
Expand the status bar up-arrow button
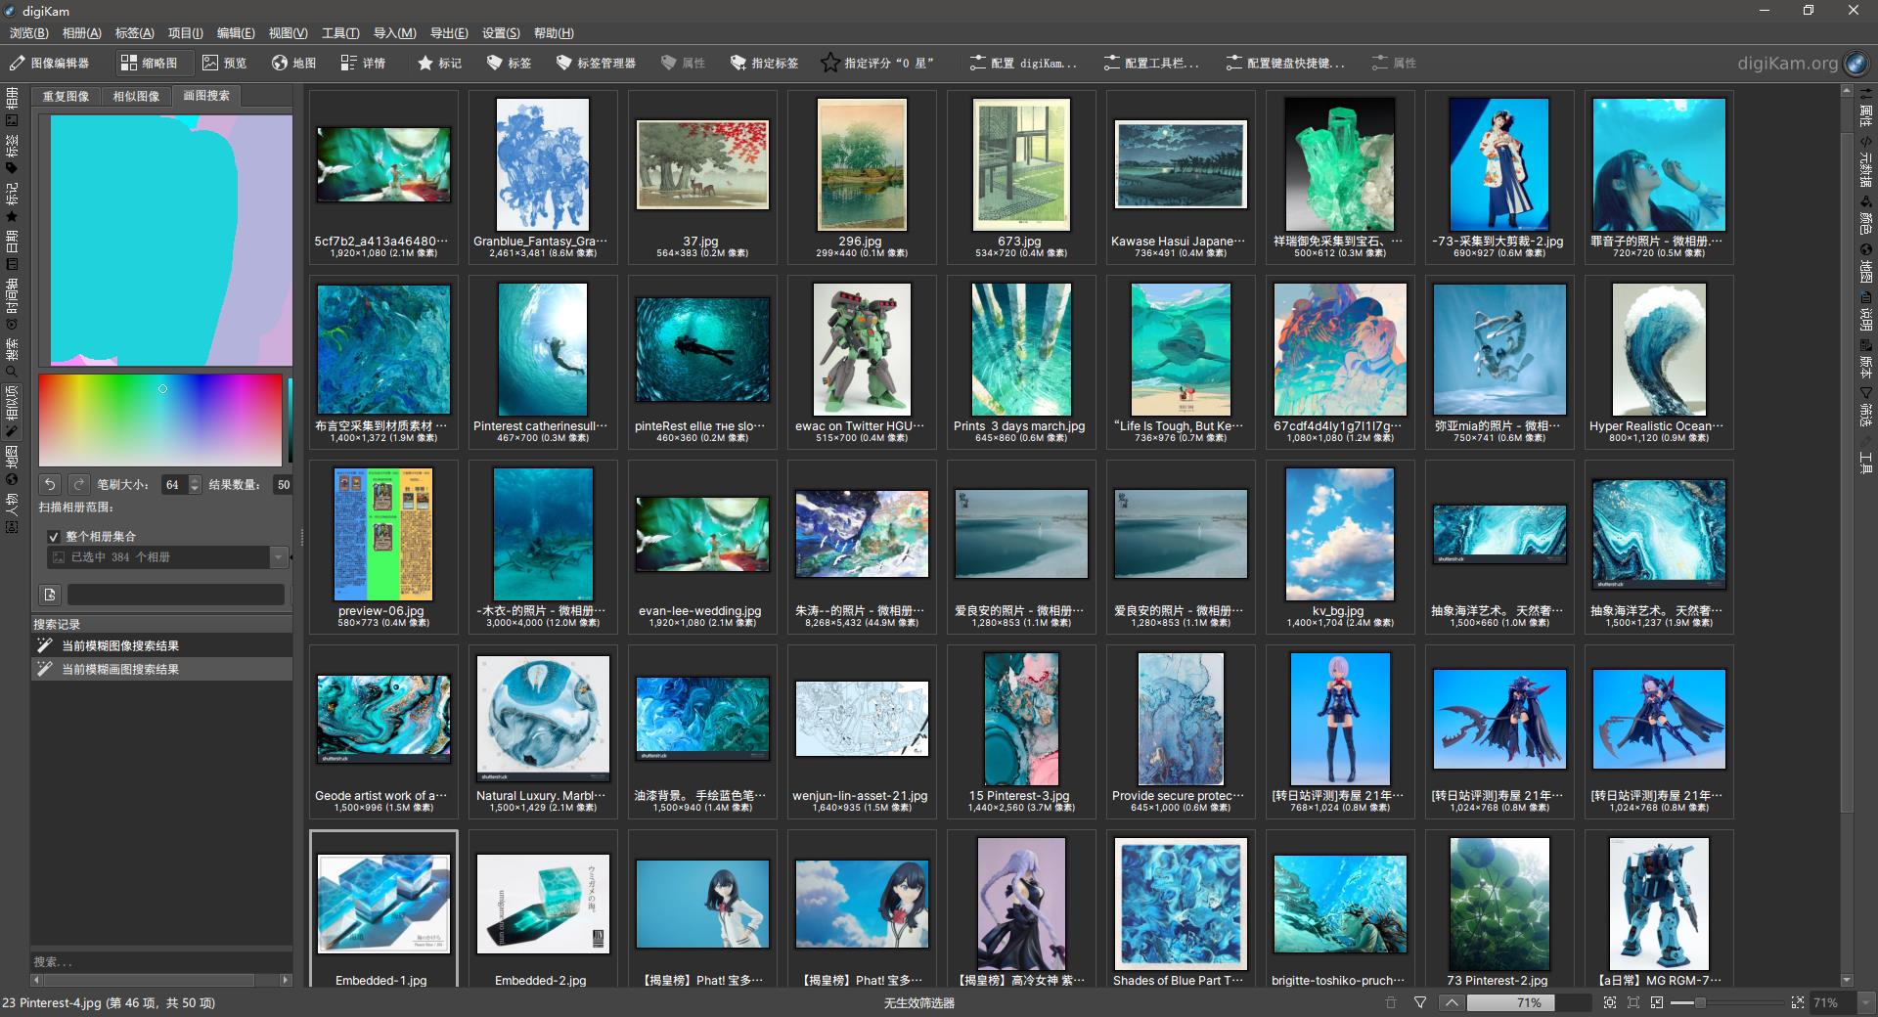point(1452,1003)
